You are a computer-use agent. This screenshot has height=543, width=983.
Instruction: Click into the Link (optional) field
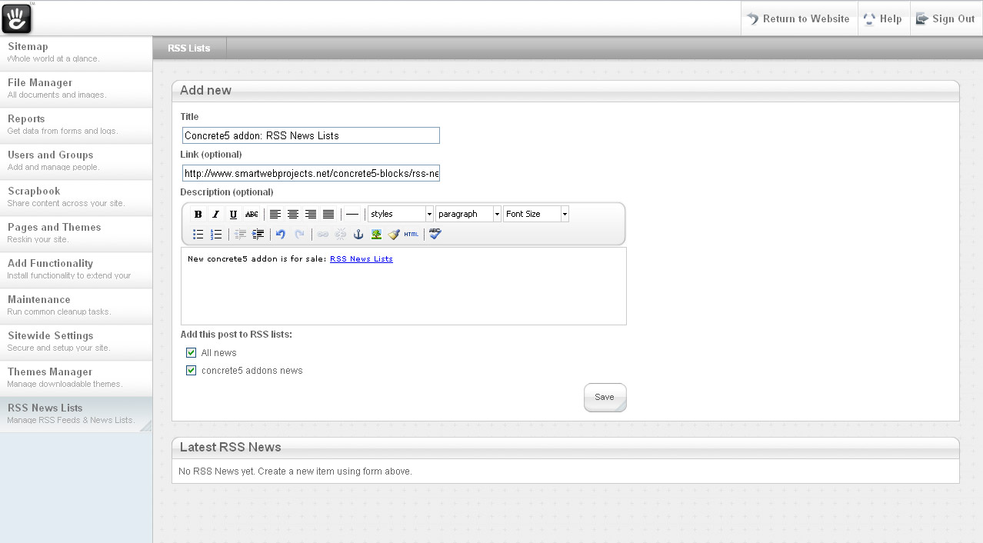(311, 173)
